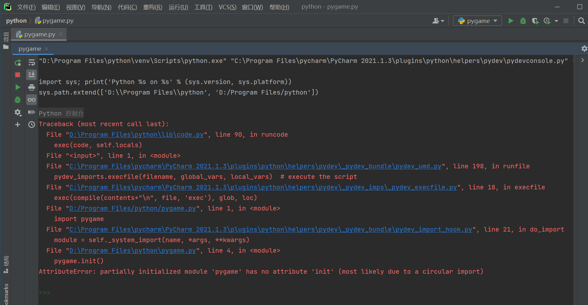This screenshot has width=588, height=305.
Task: Click the profile run icon
Action: point(547,21)
